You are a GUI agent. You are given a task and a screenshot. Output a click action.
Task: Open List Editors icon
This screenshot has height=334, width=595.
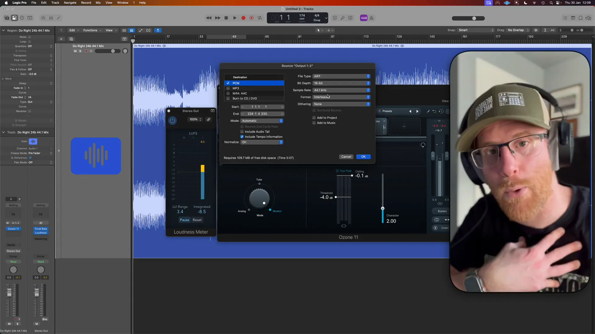[x=565, y=18]
